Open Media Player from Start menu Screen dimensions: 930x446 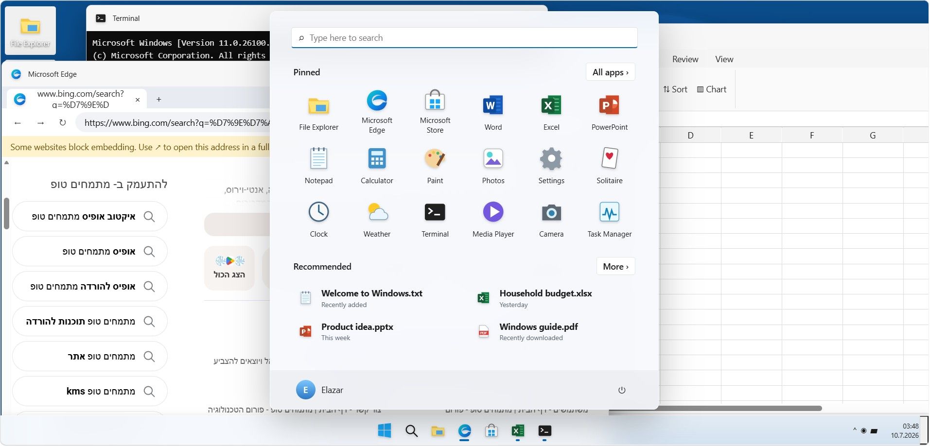(x=493, y=219)
